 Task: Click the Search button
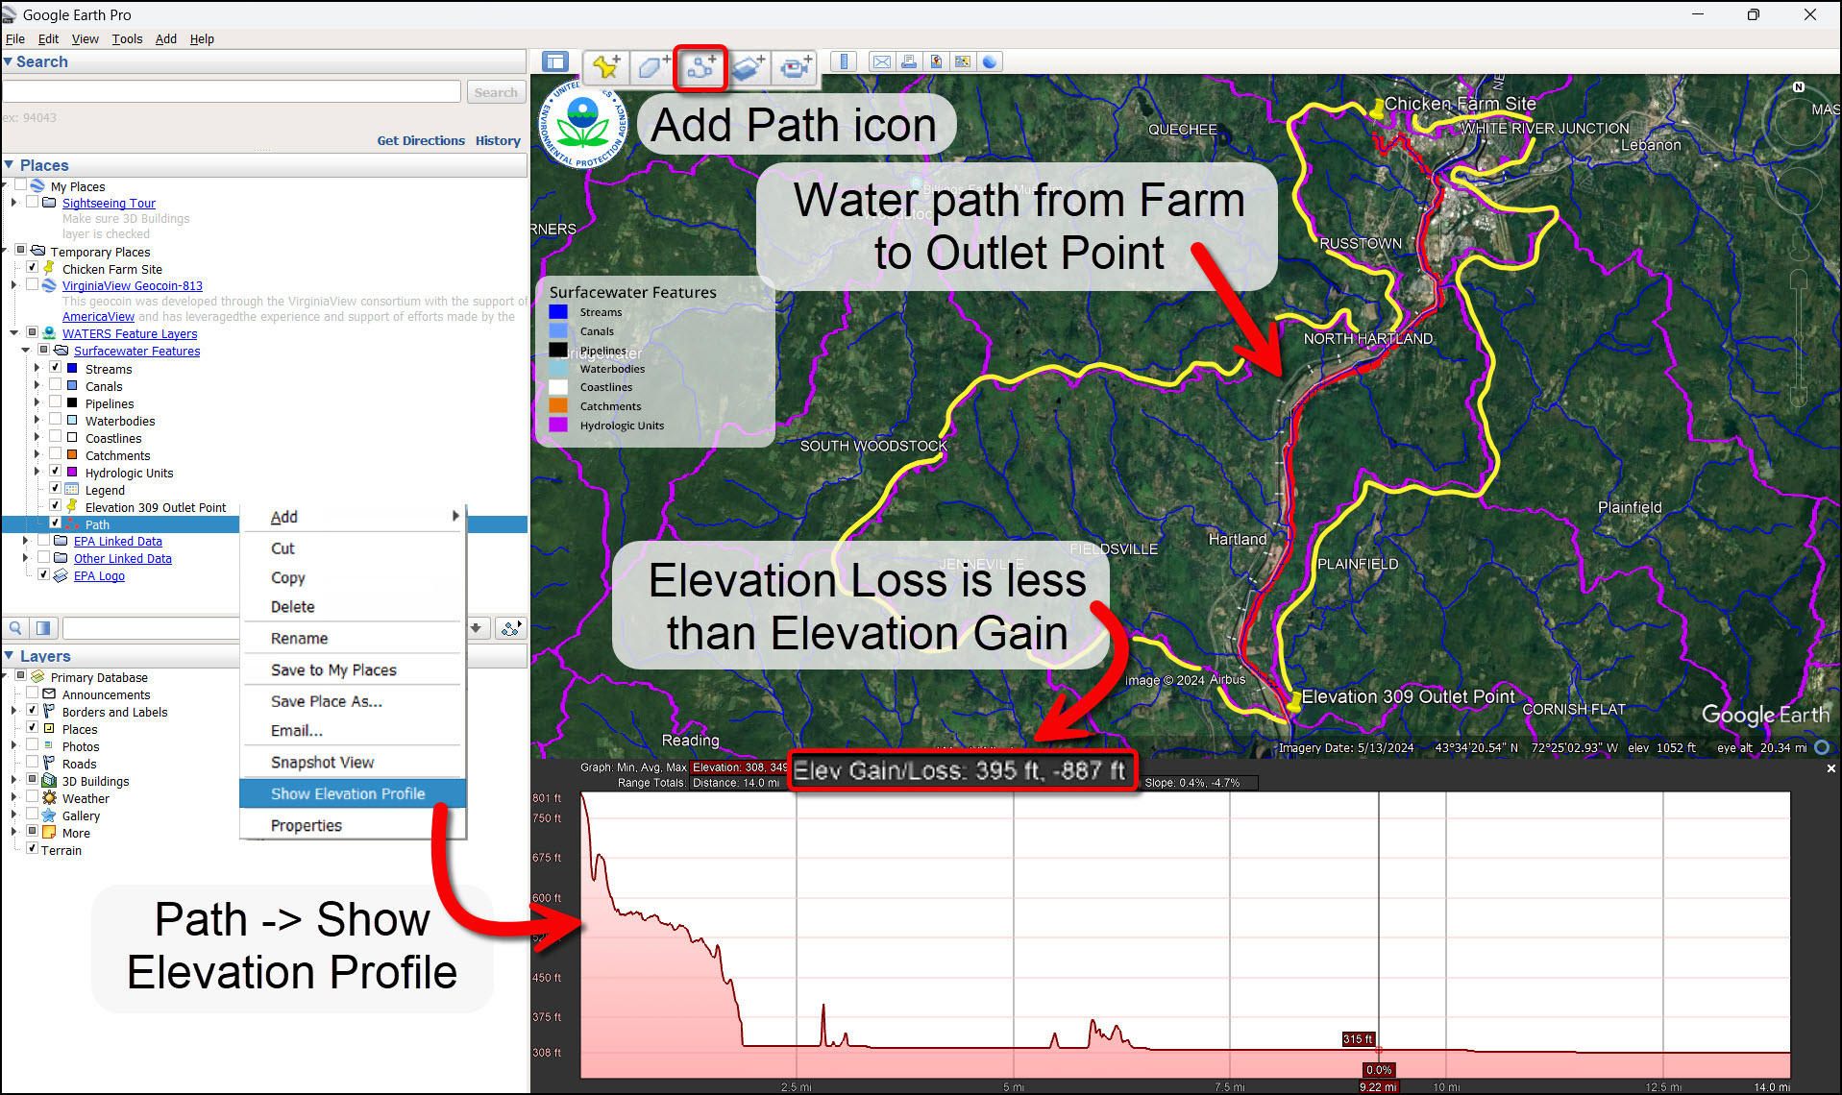click(496, 92)
